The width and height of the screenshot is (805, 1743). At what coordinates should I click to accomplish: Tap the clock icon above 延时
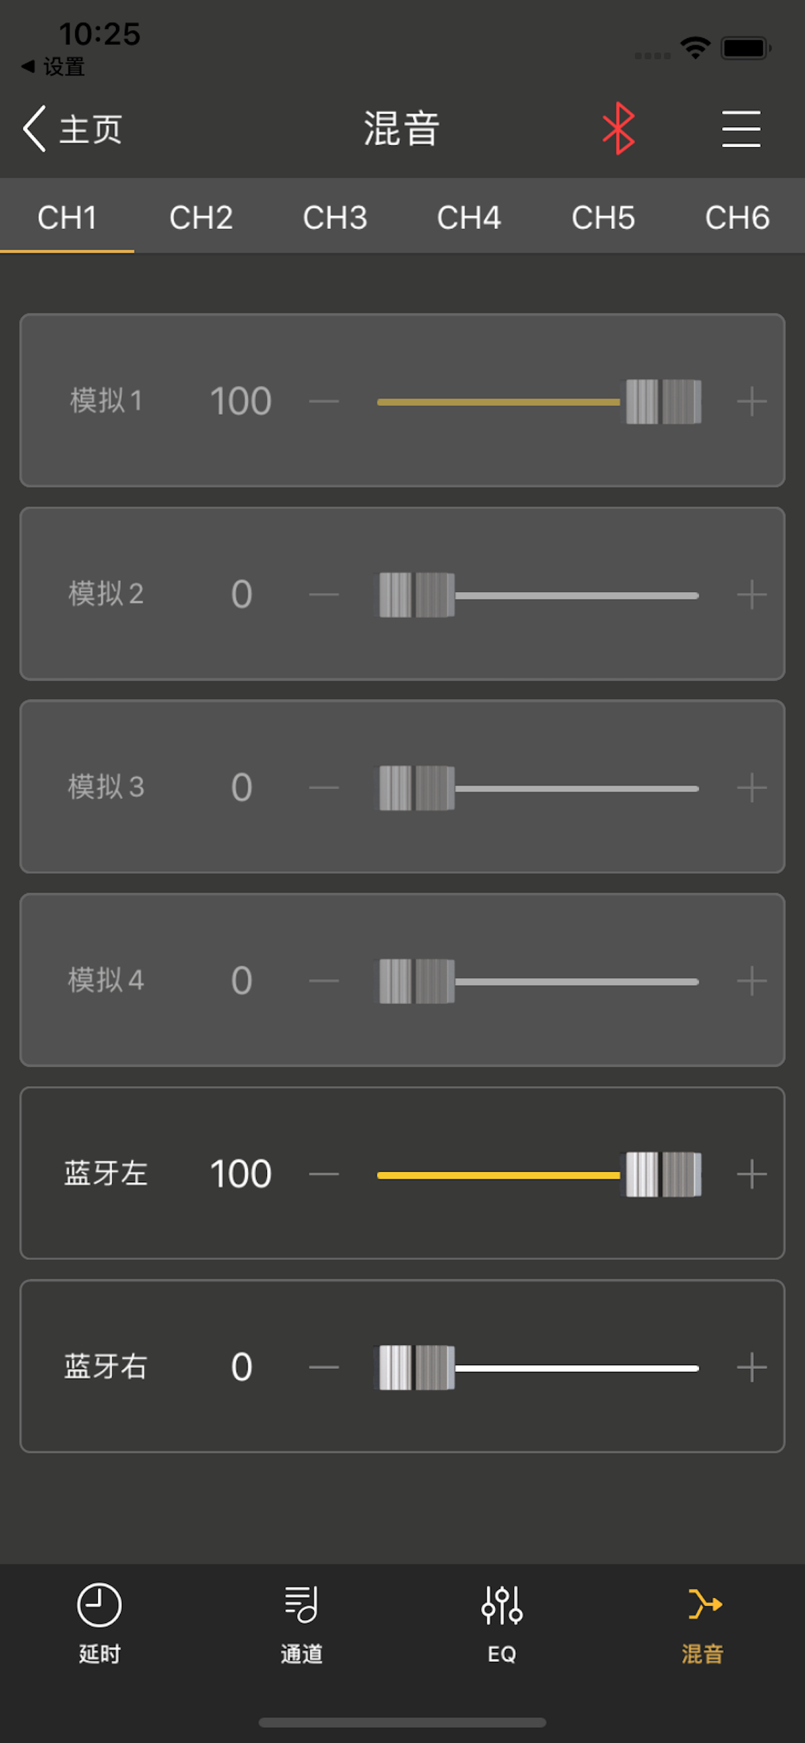click(x=98, y=1605)
